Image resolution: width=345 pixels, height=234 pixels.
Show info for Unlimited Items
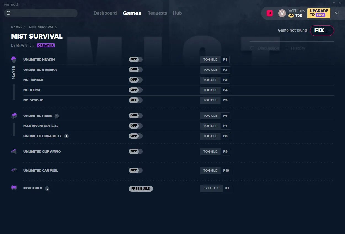pos(57,116)
